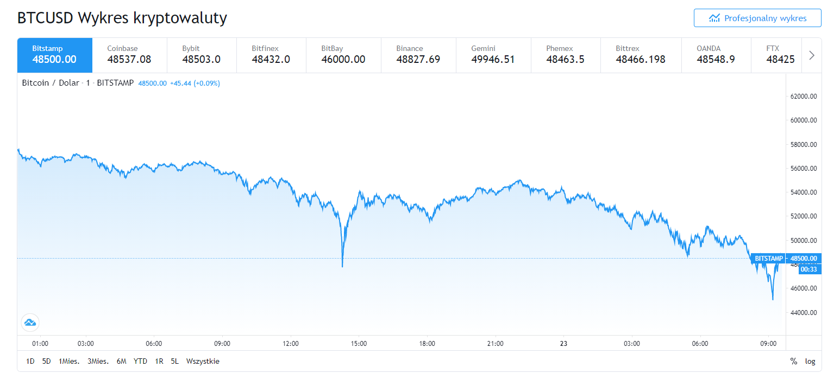Click right arrow to show more exchanges
The width and height of the screenshot is (840, 386).
(x=812, y=55)
